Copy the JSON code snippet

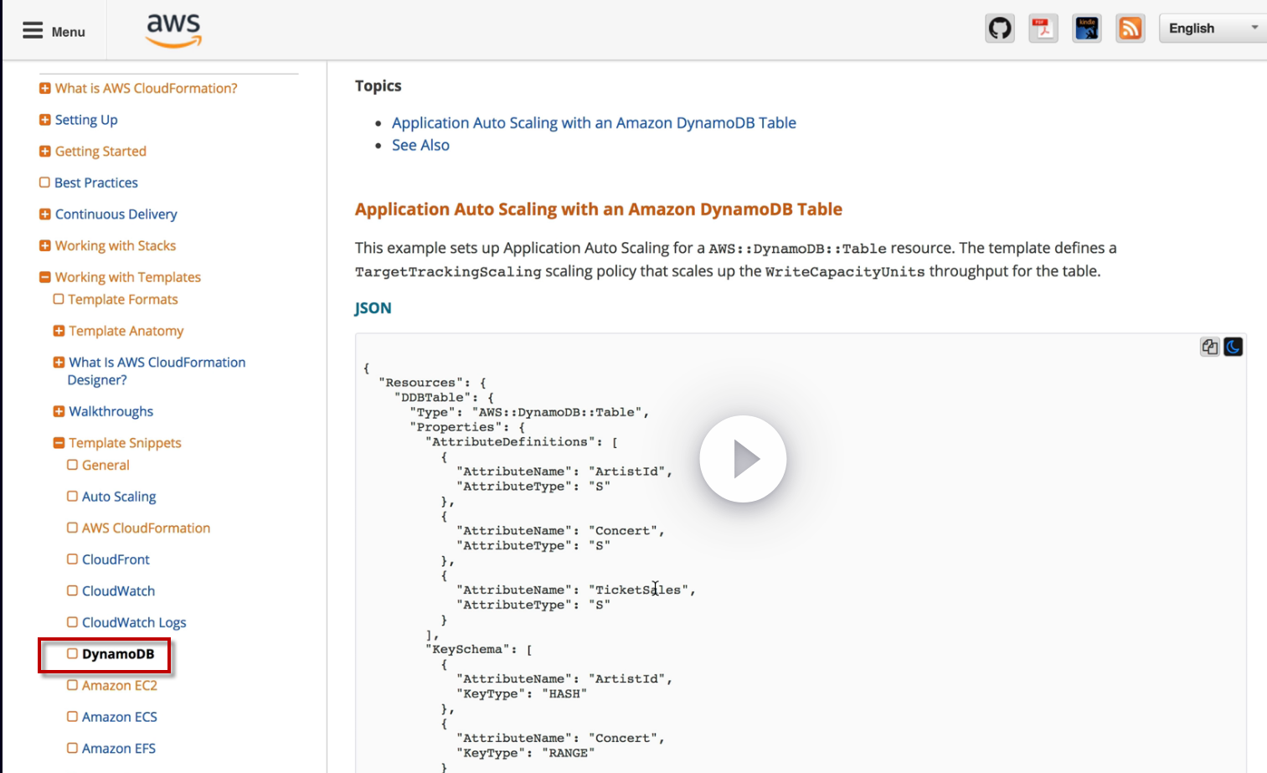(x=1209, y=347)
